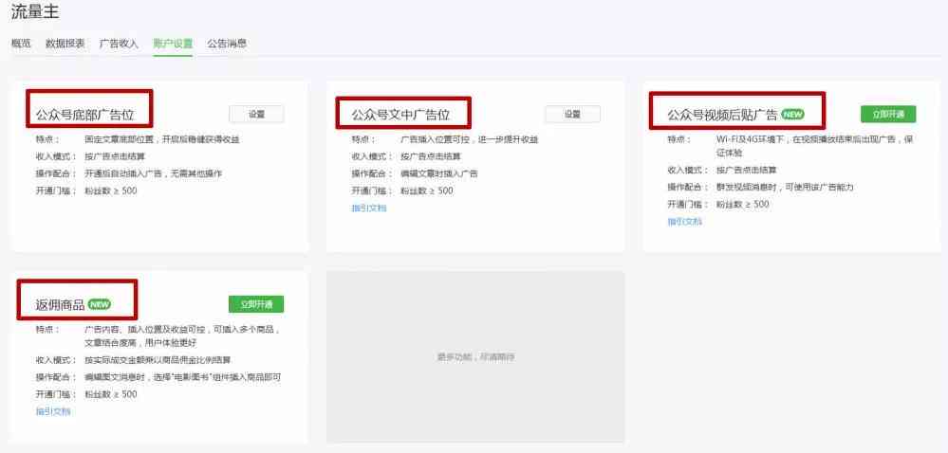
Task: Open 指引文档 link under 返佣商品
Action: point(53,411)
